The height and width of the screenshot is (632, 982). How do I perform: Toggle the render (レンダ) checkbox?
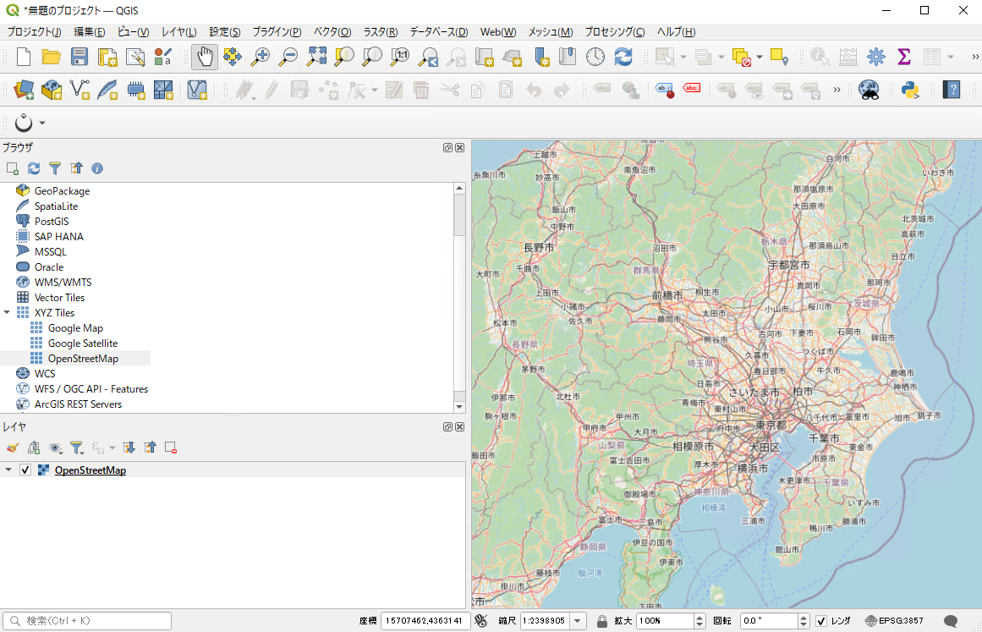pos(821,621)
